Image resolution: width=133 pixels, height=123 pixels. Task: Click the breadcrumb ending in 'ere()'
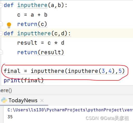6,91
